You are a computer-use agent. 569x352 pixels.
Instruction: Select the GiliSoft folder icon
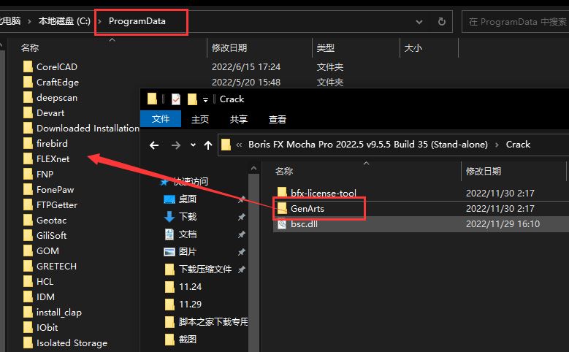[28, 235]
